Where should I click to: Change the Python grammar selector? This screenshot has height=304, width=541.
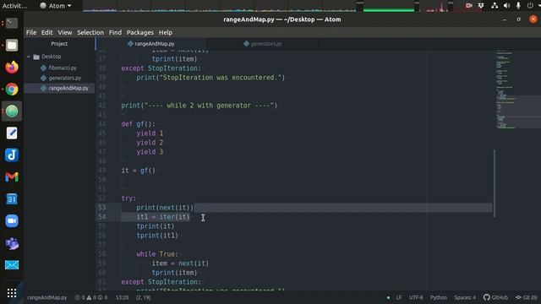pos(439,297)
